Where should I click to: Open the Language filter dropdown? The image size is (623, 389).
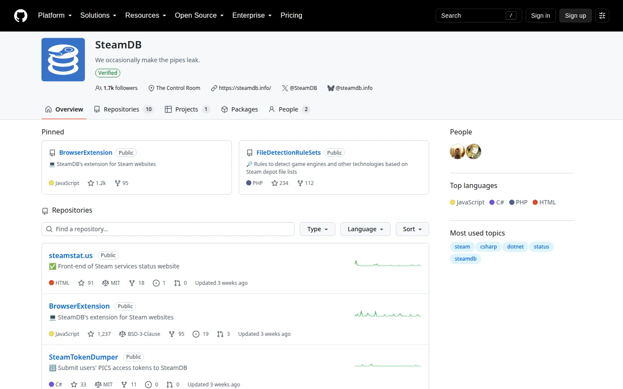click(x=366, y=229)
